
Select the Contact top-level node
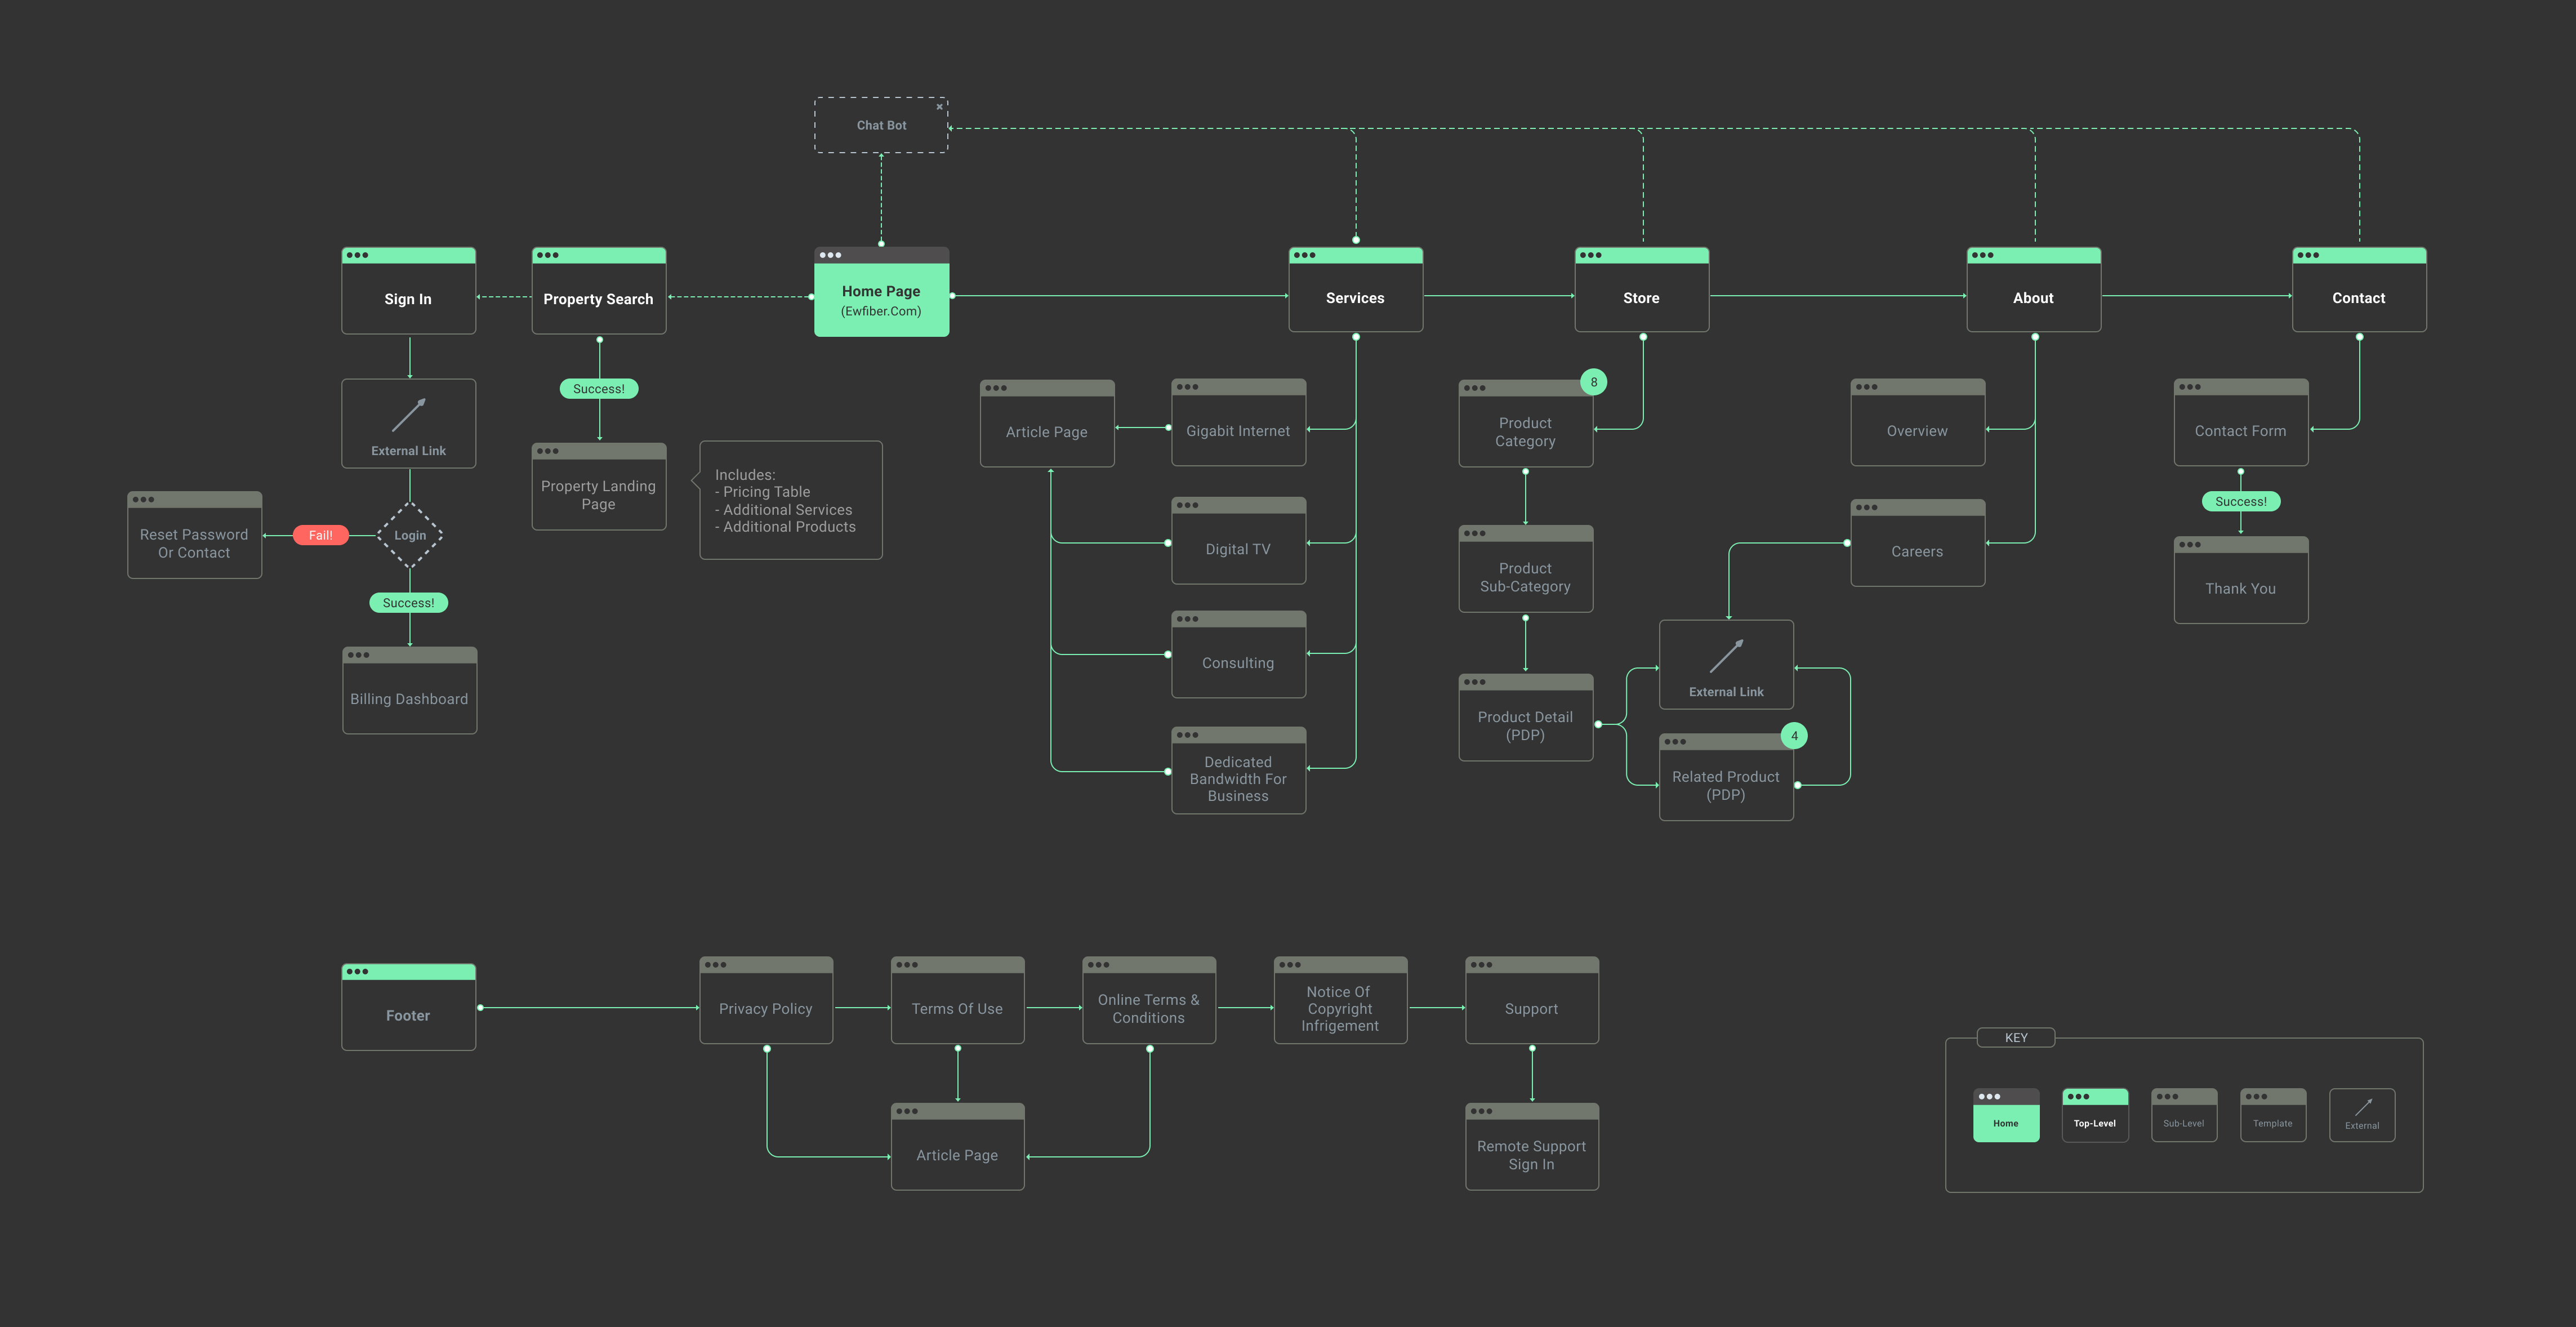2359,290
